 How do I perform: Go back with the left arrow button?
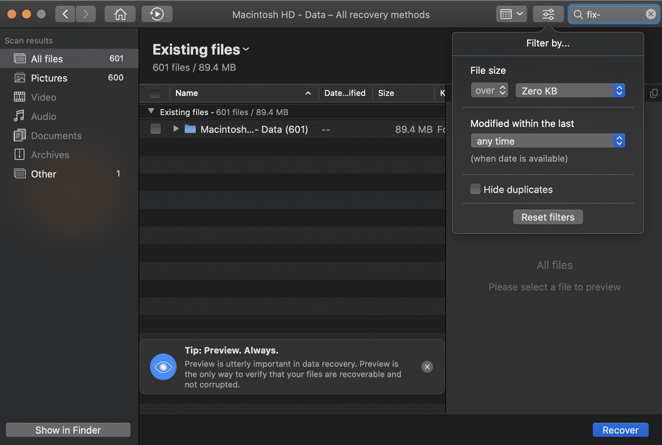click(x=65, y=14)
